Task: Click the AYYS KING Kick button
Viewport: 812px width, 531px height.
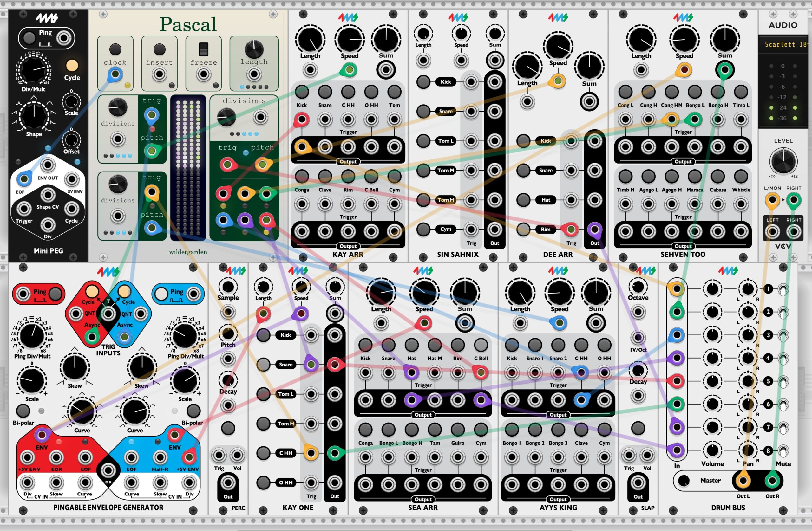Action: (512, 345)
